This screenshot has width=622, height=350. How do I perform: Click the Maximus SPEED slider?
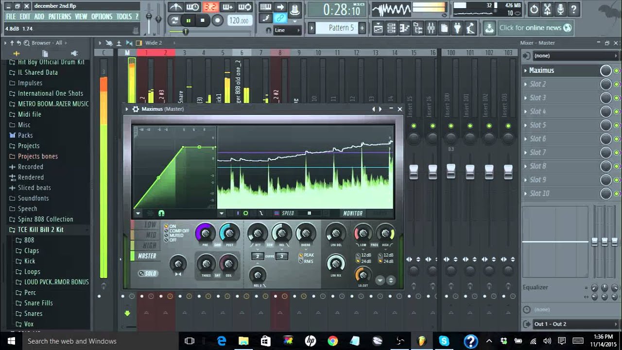click(309, 213)
